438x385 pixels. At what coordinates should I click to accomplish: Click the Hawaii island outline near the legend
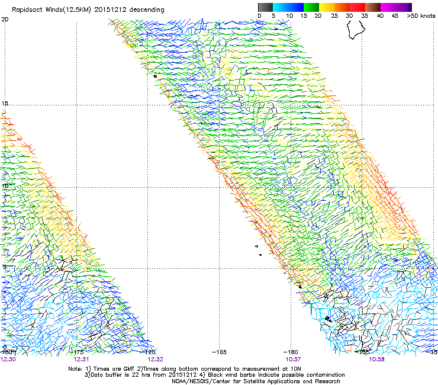pos(356,30)
